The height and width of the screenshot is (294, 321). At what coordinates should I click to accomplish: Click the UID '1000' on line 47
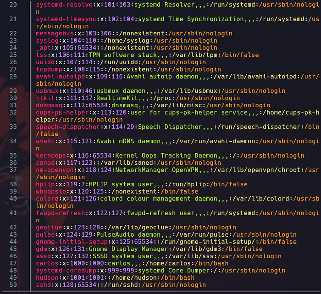(77, 263)
